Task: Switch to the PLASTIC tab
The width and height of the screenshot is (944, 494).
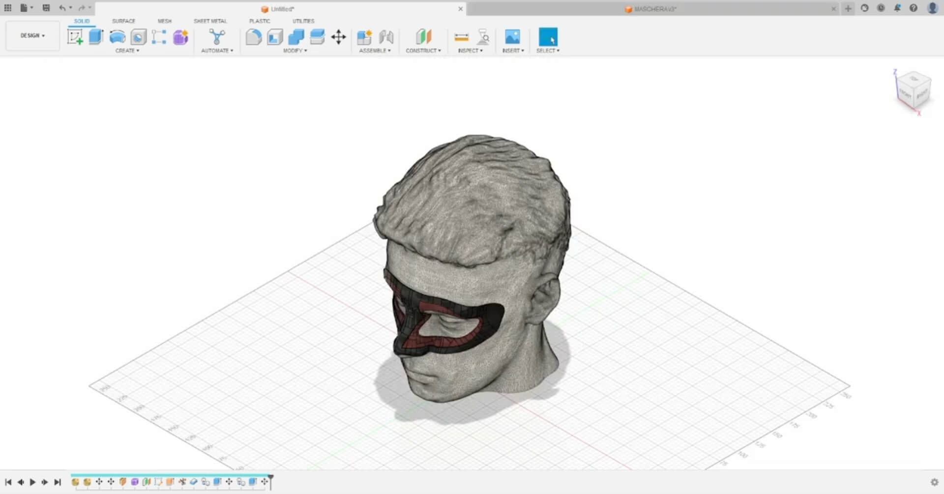Action: (260, 21)
